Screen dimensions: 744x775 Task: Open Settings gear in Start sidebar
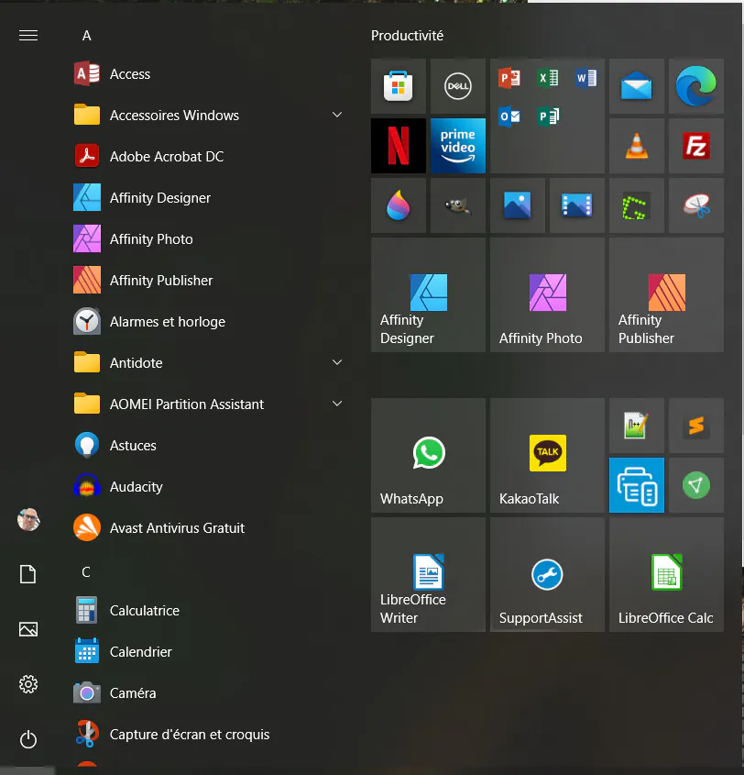click(28, 684)
